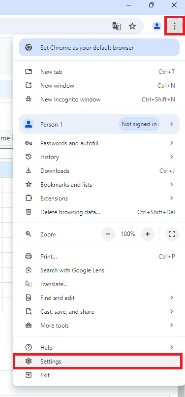Expand Cast, save, and share chevron
Viewport: 185px width, 397px height.
click(172, 311)
